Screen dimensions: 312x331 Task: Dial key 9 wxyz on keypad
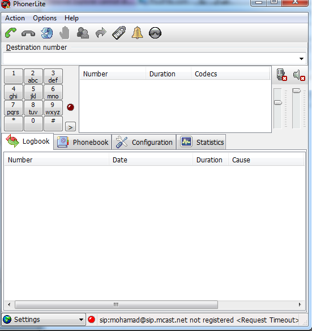[53, 108]
